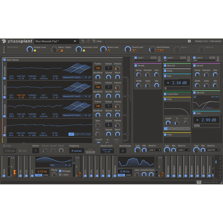Click the Master pitch semi cents field
This screenshot has width=223, height=223.
pos(107,151)
